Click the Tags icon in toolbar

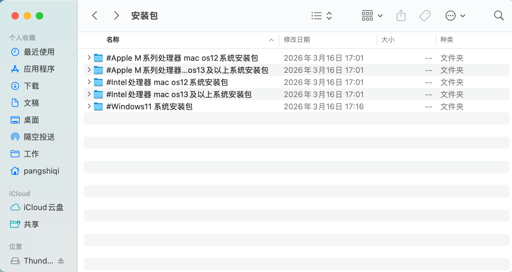click(425, 15)
